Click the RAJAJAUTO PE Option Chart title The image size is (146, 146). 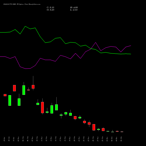[22, 4]
